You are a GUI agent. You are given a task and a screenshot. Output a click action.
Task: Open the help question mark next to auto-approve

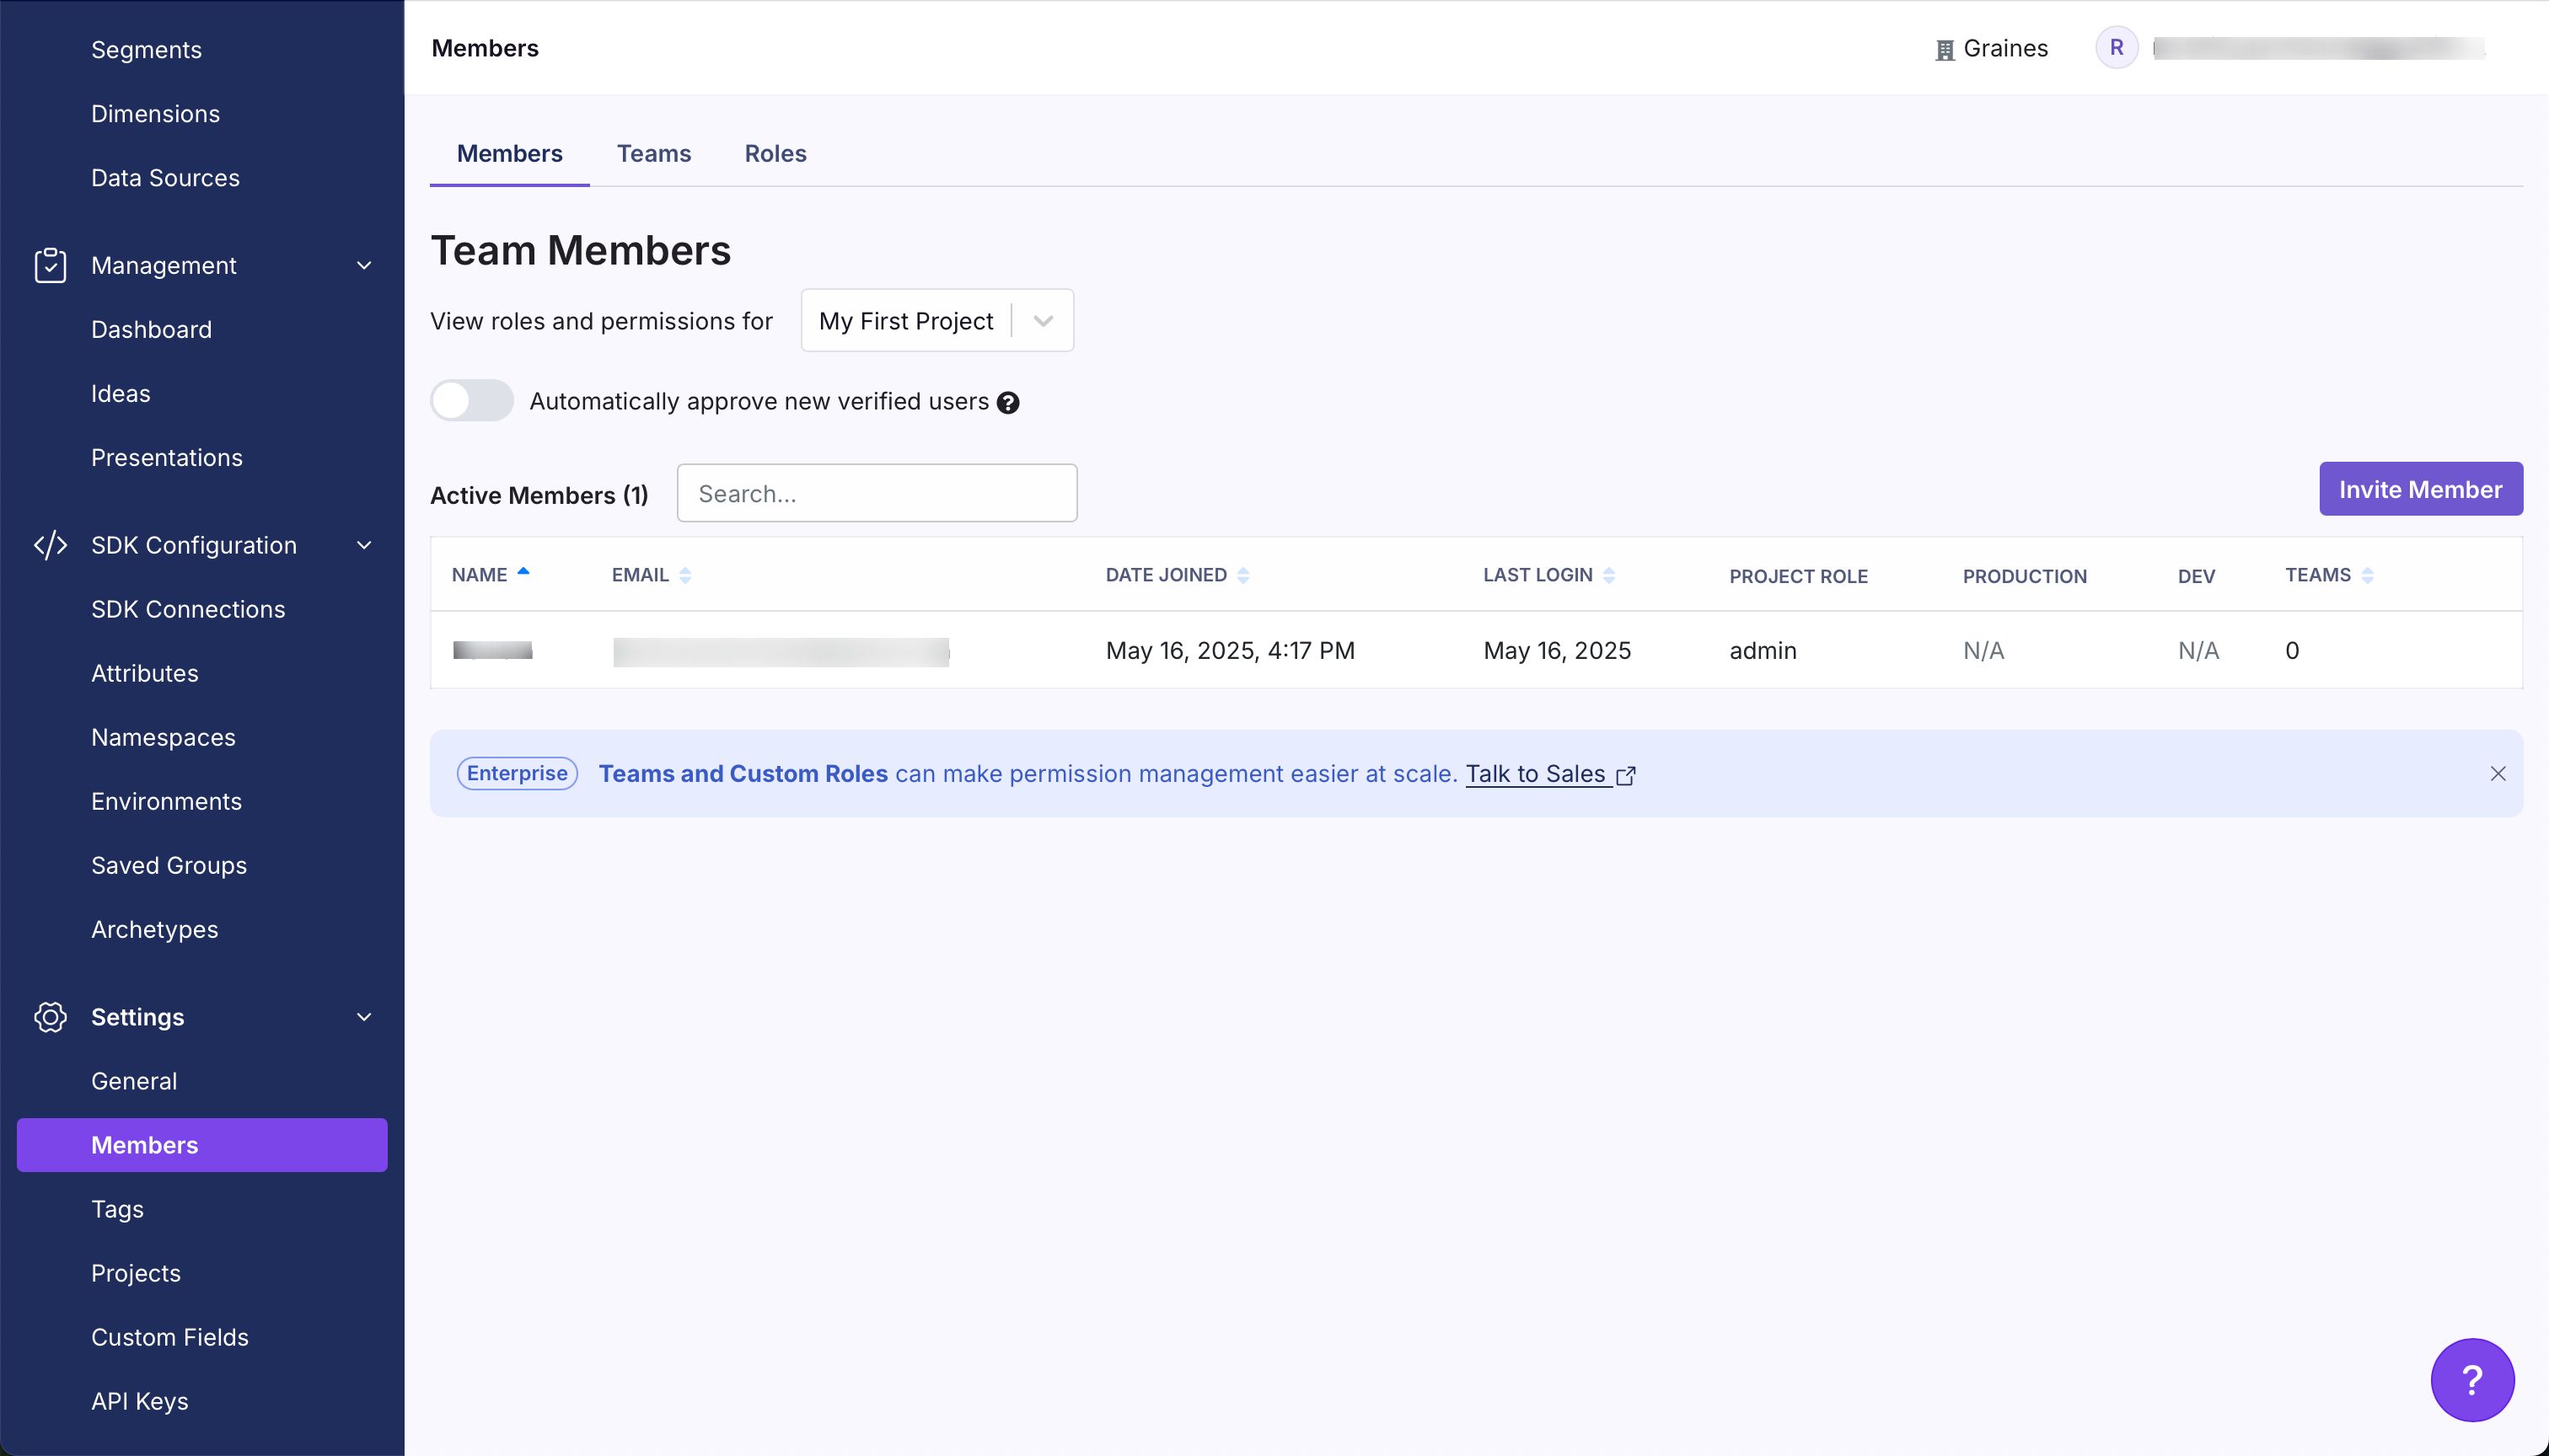tap(1008, 403)
